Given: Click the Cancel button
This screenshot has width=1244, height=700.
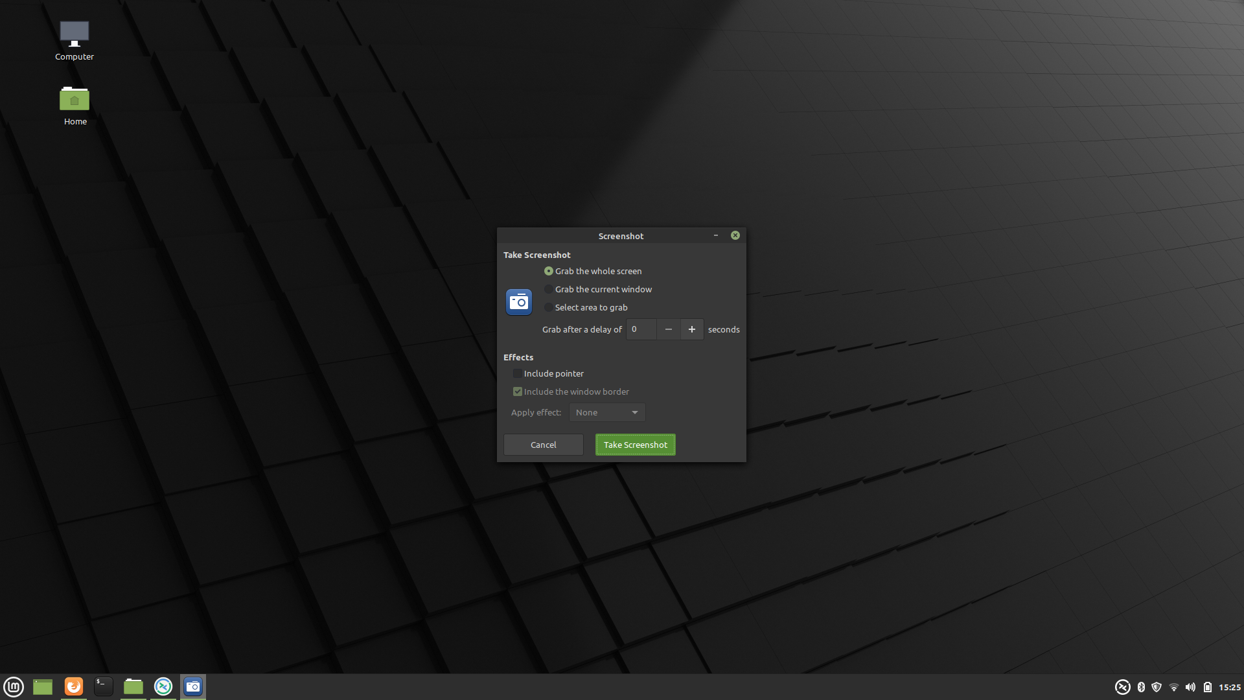Looking at the screenshot, I should 543,445.
